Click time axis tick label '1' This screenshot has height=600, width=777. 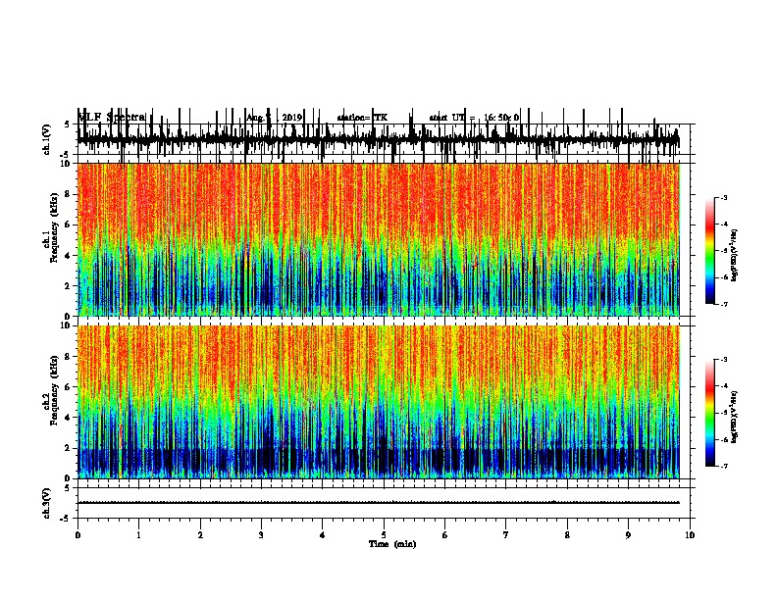point(138,535)
